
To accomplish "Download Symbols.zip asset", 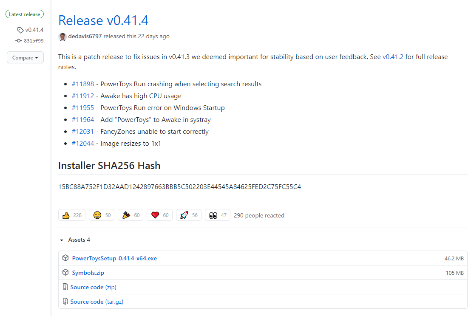I will tap(88, 273).
